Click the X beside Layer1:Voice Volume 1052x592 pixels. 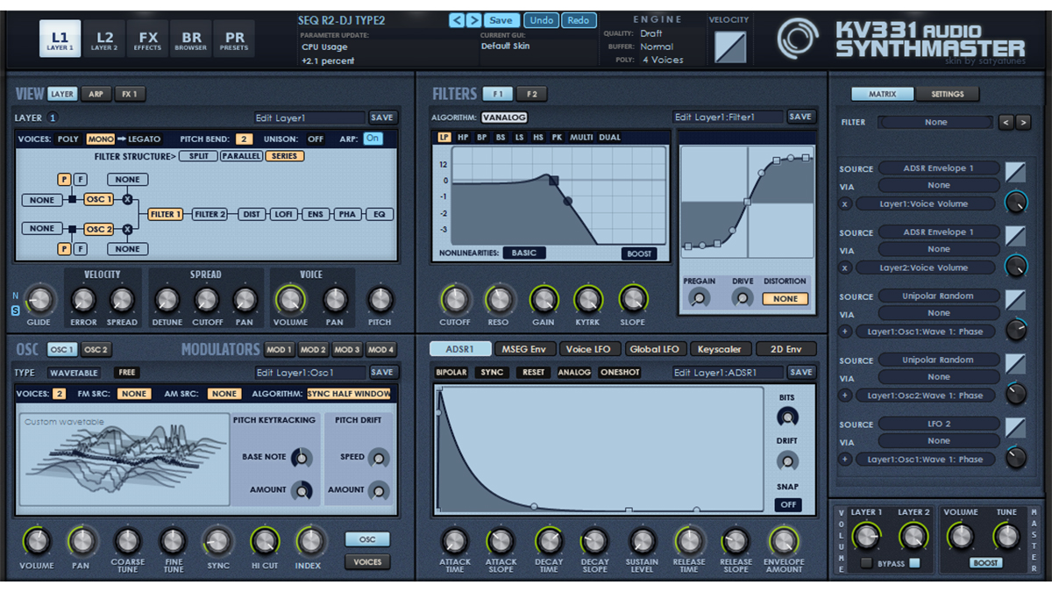pyautogui.click(x=845, y=203)
